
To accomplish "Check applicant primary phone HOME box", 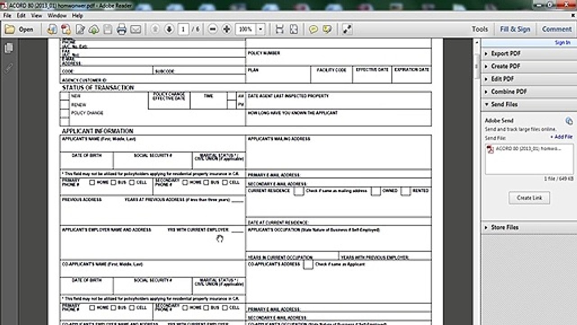I will tap(92, 182).
